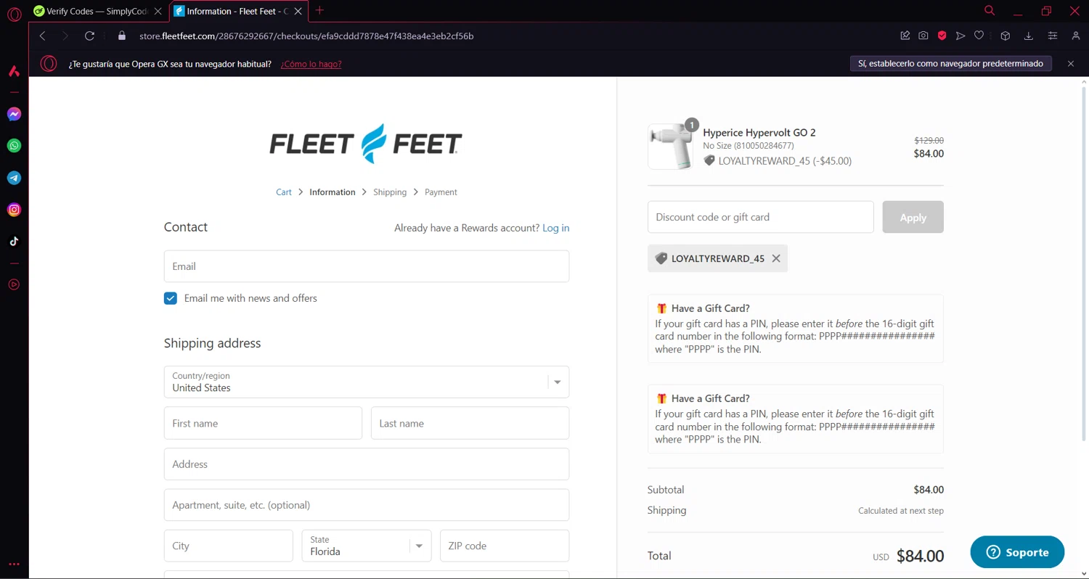Add page to bookmarks with heart icon
The height and width of the screenshot is (579, 1089).
[x=979, y=36]
